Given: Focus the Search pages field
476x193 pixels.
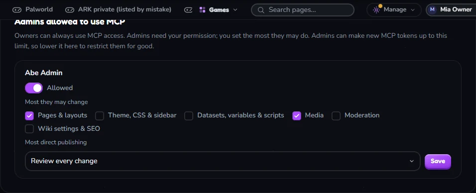Looking at the screenshot, I should click(x=303, y=10).
